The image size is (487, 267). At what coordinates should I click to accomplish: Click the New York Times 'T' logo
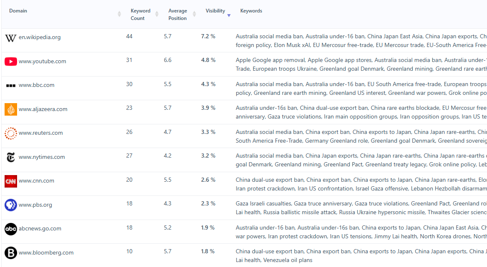10,157
